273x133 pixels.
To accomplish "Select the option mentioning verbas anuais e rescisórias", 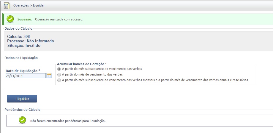I will coord(59,80).
